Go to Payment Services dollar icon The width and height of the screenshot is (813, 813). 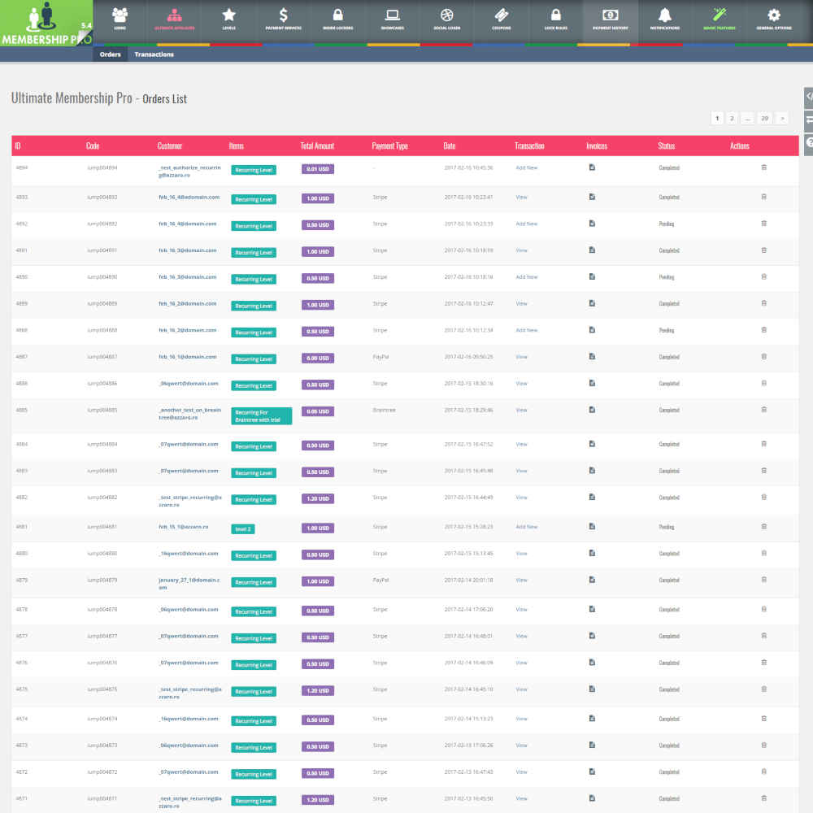tap(283, 20)
